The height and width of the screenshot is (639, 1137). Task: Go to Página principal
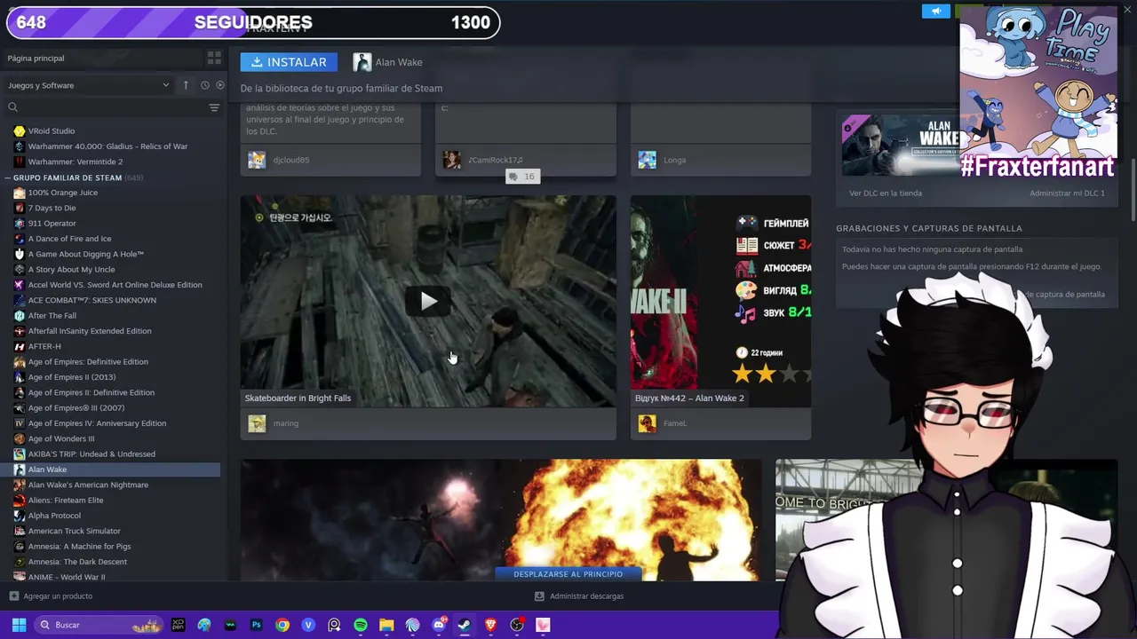coord(36,58)
